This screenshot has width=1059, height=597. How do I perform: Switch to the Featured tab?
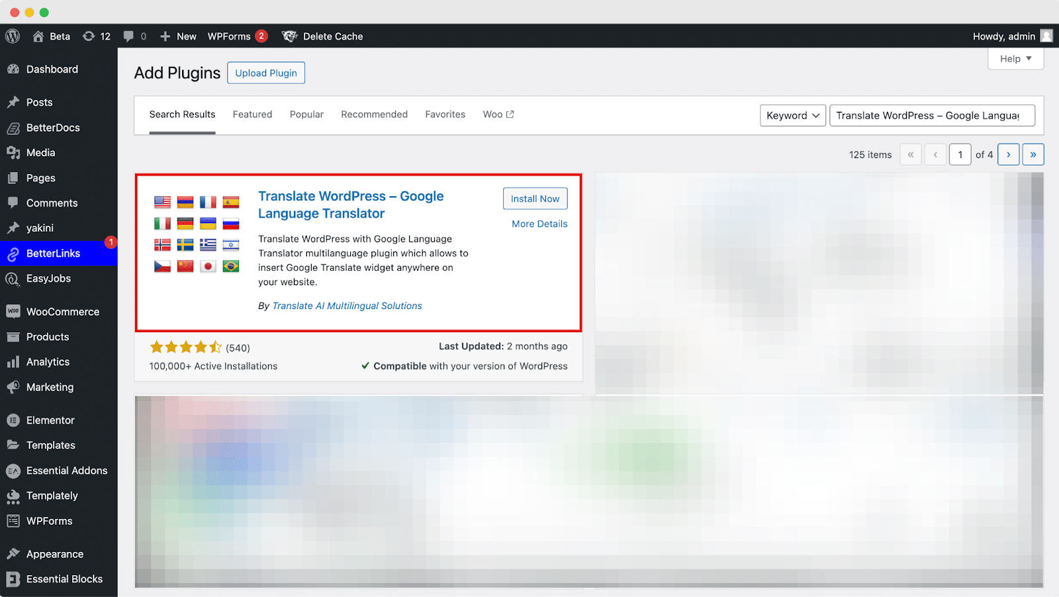(252, 115)
